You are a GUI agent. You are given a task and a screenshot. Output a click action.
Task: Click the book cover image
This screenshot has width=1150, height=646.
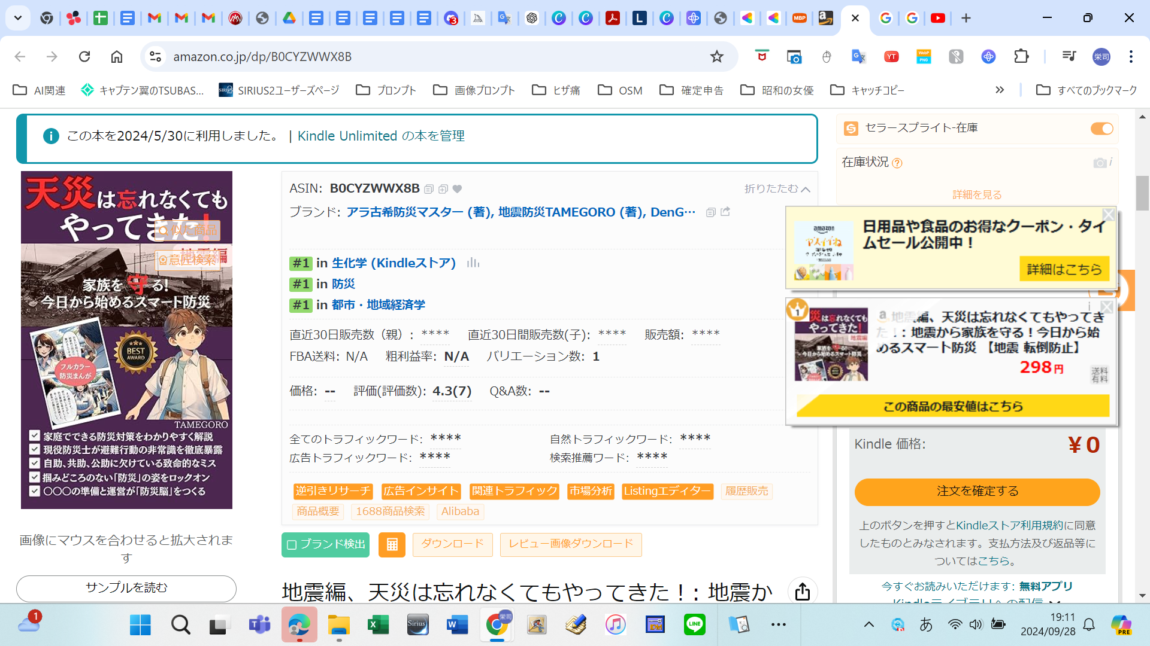(x=126, y=340)
